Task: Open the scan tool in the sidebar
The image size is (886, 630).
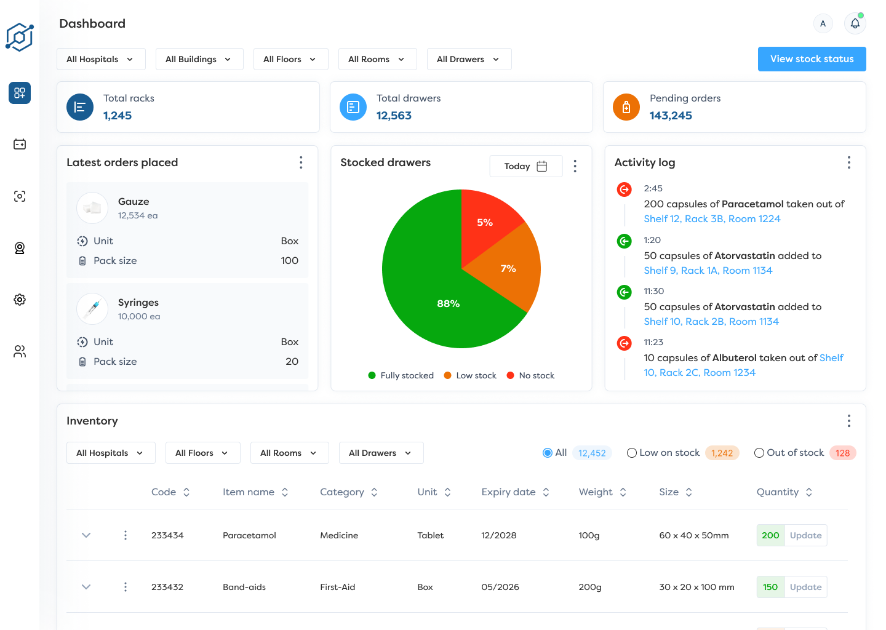Action: coord(19,196)
